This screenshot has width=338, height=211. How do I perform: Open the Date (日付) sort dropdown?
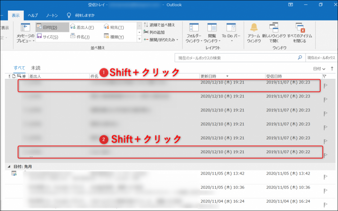tap(319, 69)
